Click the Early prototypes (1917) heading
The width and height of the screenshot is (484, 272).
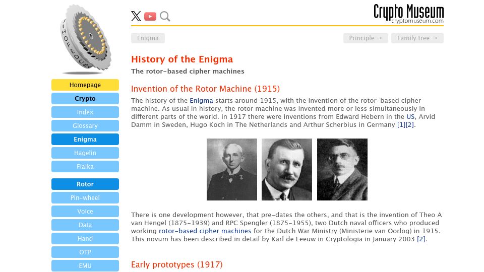coord(177,264)
